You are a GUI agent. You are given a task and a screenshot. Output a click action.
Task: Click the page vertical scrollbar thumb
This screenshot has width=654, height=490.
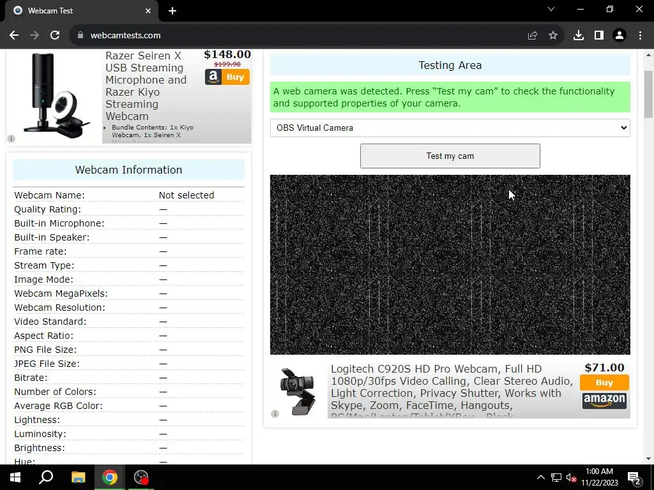click(648, 94)
